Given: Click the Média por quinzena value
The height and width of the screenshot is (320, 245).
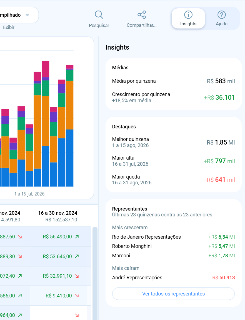Looking at the screenshot, I should pos(221,81).
